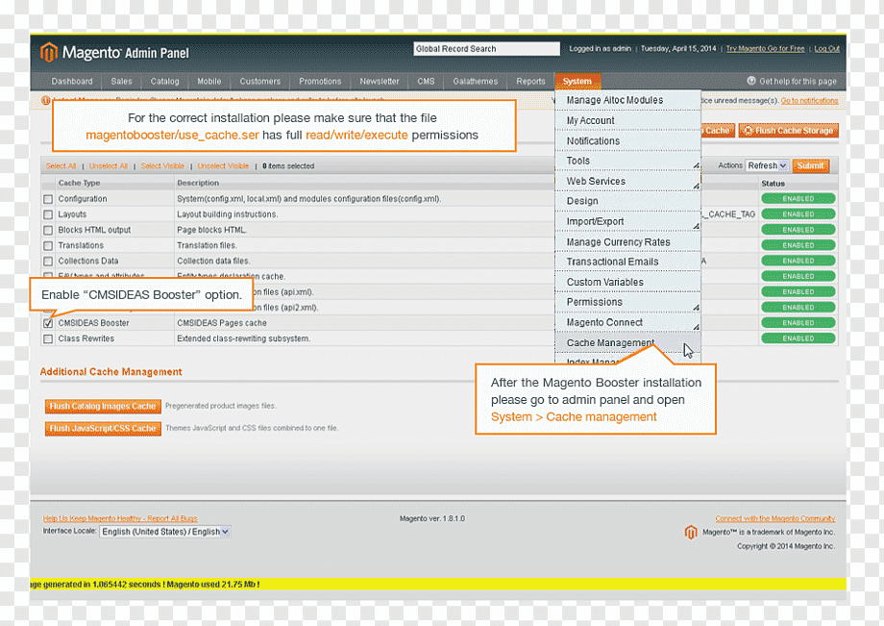The width and height of the screenshot is (884, 626).
Task: Check the Layouts cache type checkbox
Action: [48, 214]
